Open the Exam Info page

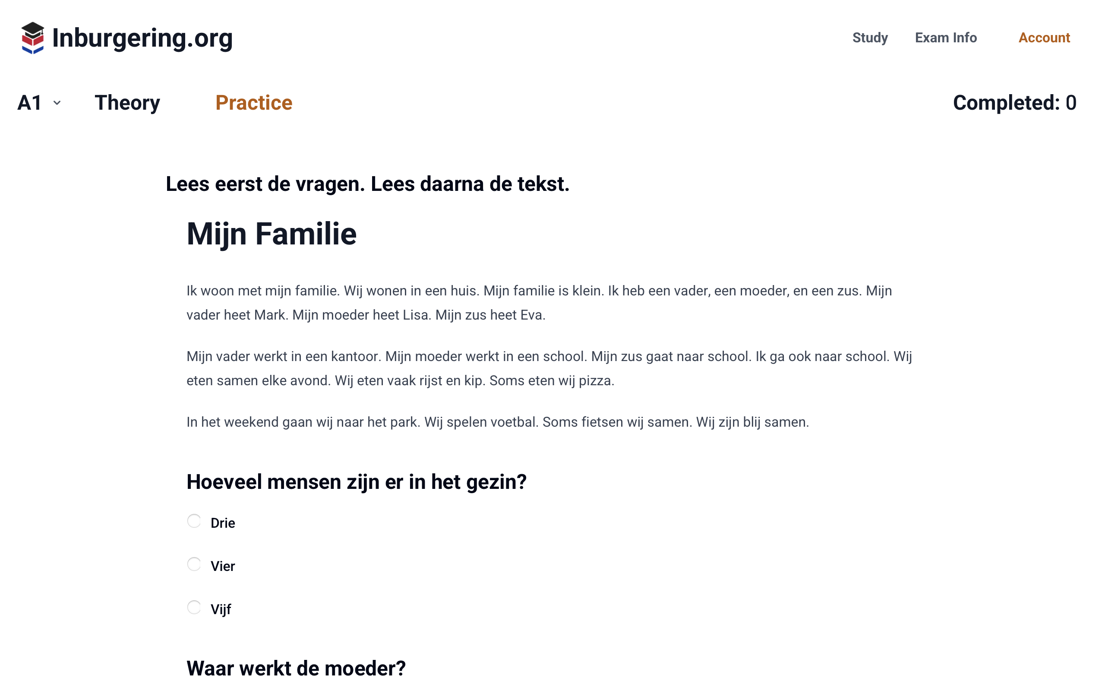click(x=946, y=38)
